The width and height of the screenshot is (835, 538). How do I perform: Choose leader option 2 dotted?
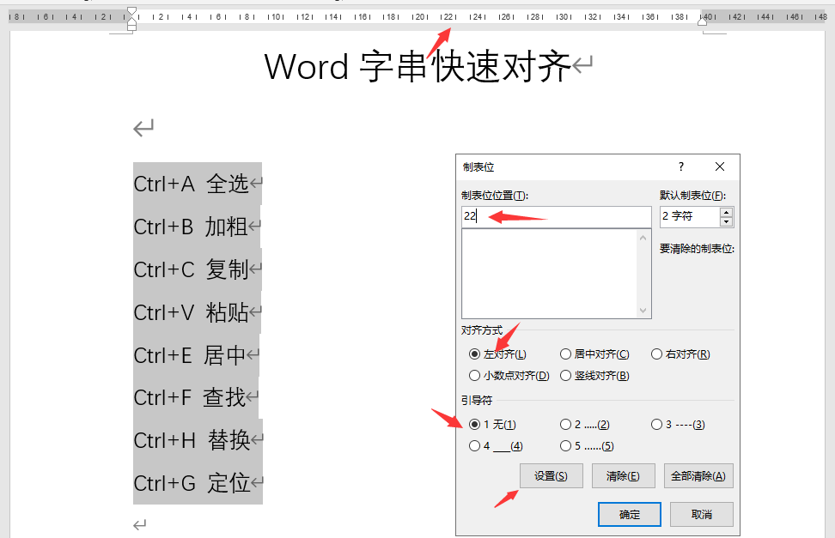(585, 424)
